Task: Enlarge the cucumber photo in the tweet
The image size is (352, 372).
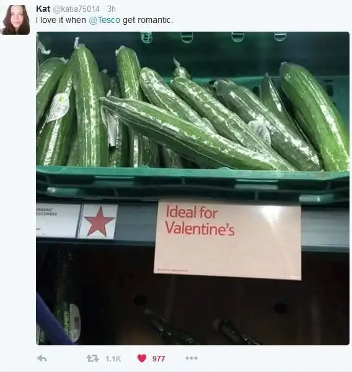Action: 193,188
